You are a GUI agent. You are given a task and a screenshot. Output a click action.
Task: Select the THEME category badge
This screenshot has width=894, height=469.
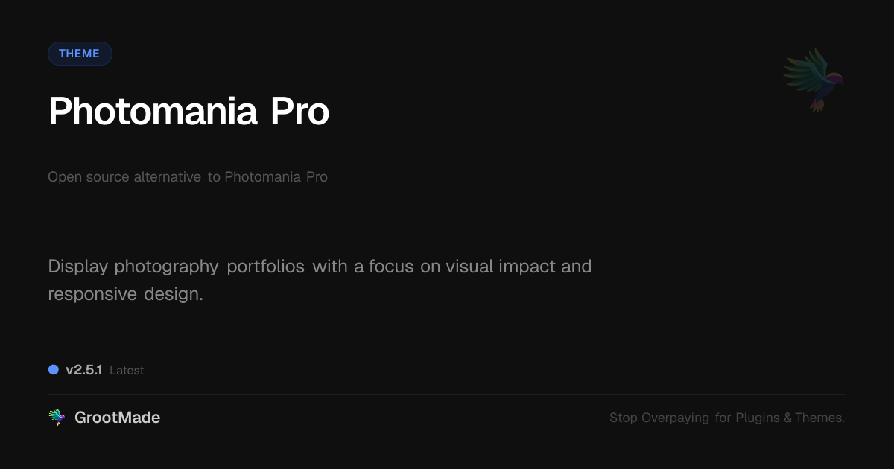click(x=80, y=54)
